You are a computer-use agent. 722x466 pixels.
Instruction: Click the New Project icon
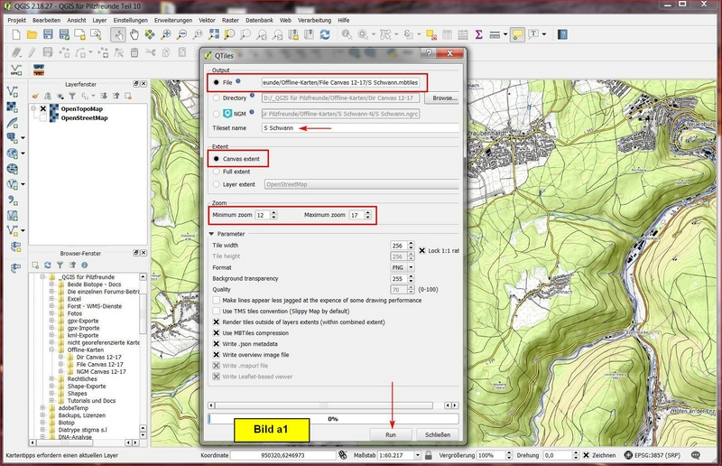[16, 34]
